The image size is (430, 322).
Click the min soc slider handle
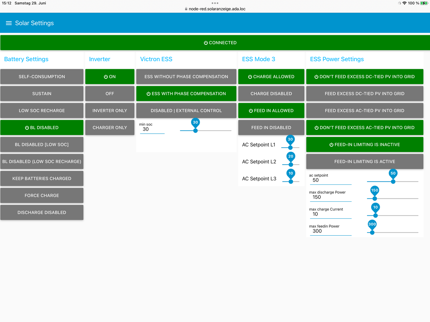(195, 131)
